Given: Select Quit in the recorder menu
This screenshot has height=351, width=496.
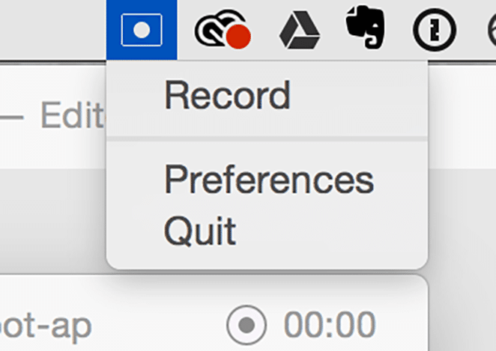Looking at the screenshot, I should [200, 231].
